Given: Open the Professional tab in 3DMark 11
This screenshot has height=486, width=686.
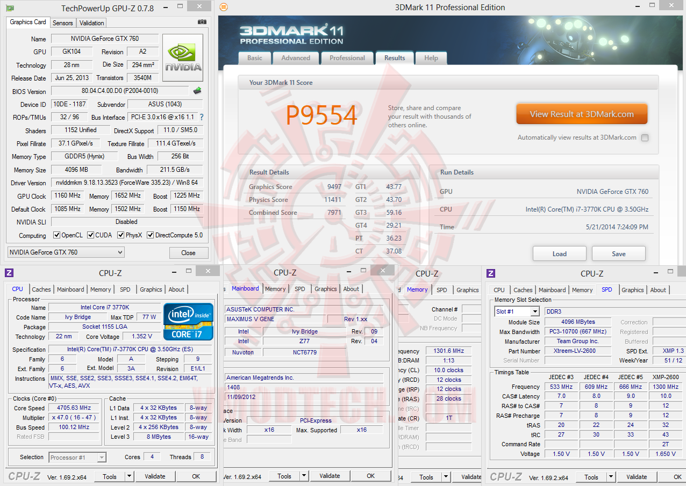Looking at the screenshot, I should [347, 58].
